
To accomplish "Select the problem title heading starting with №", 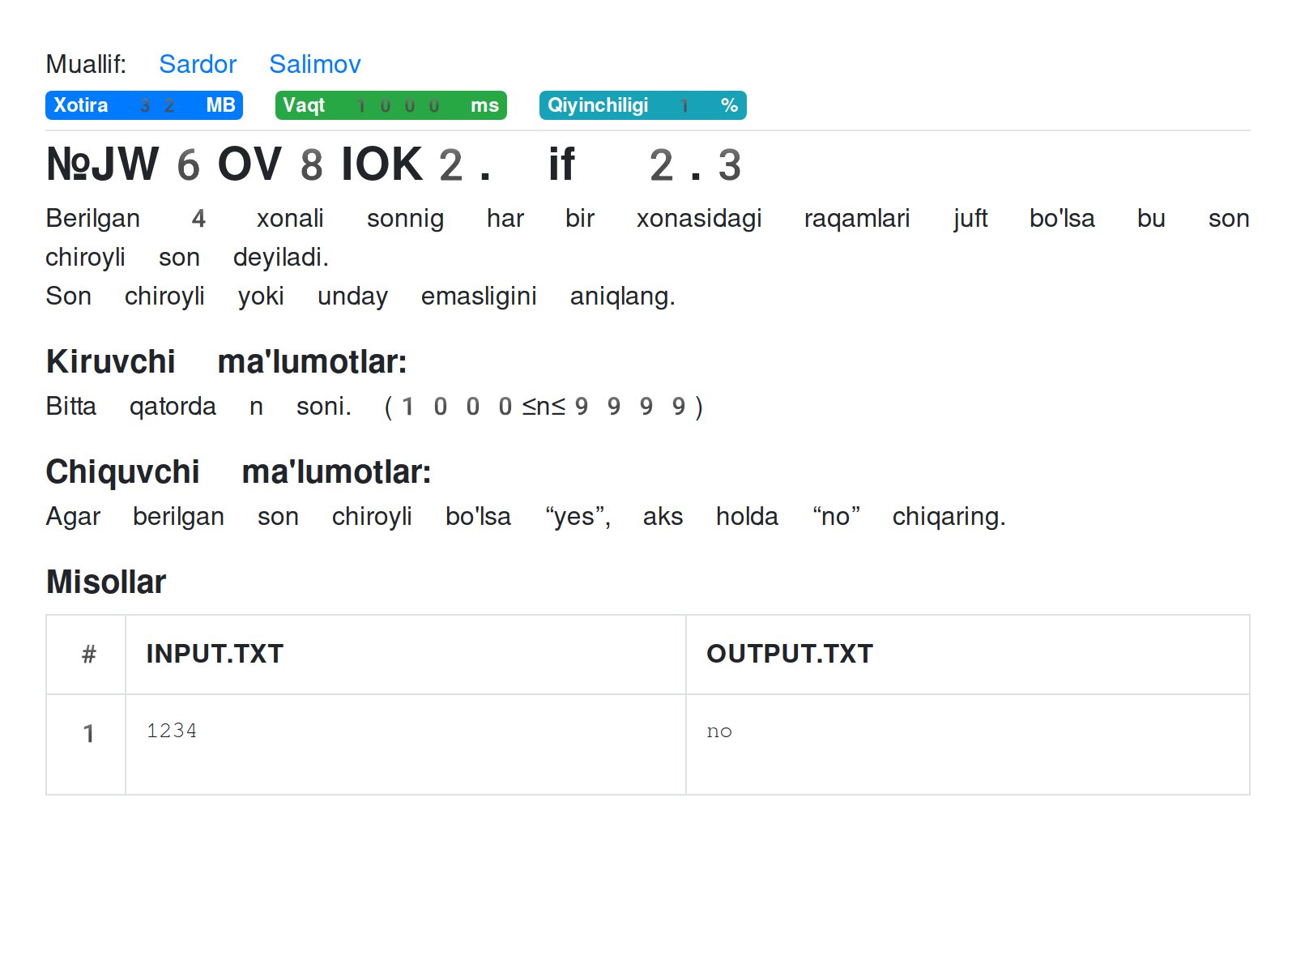I will click(x=394, y=164).
